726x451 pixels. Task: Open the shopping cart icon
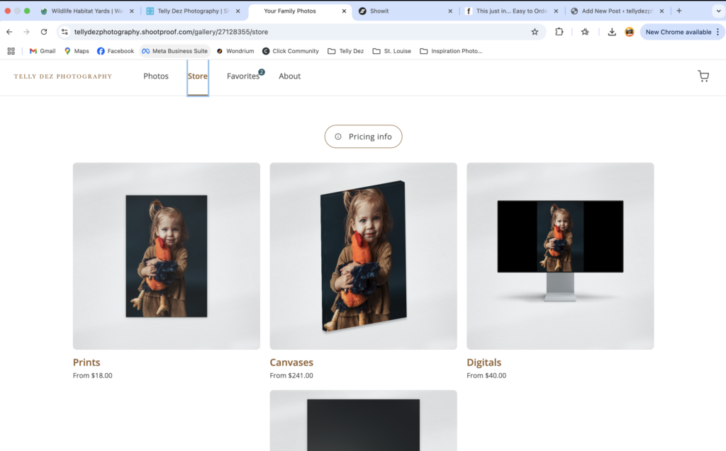coord(703,76)
